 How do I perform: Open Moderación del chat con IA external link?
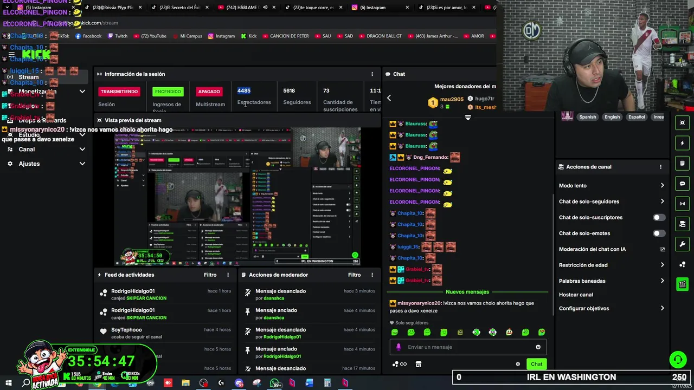(x=662, y=249)
